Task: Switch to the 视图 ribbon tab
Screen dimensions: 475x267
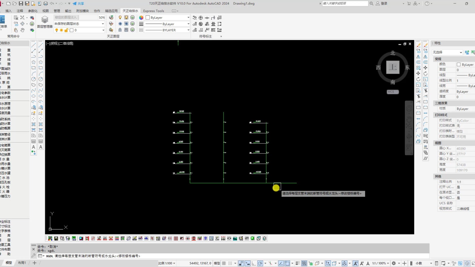Action: 45,11
